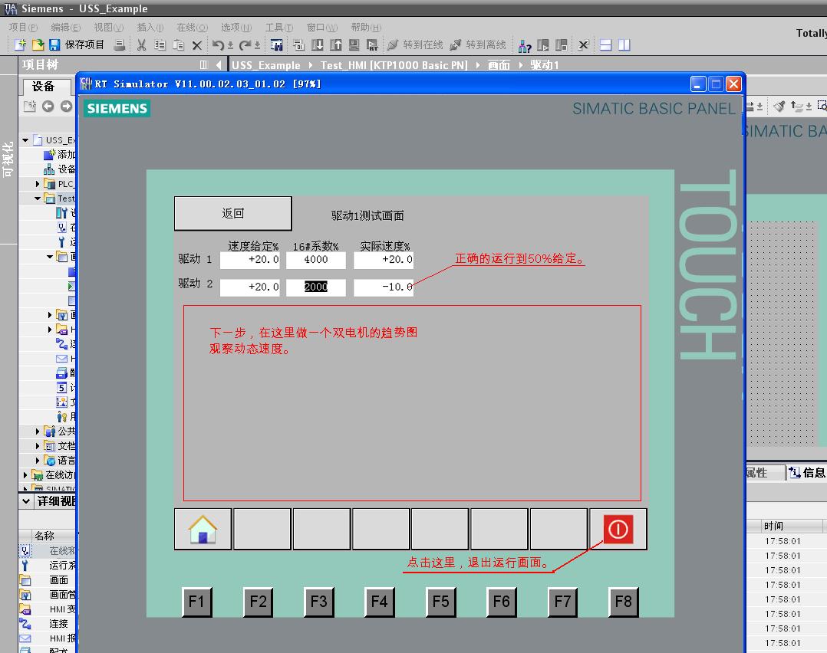Expand the 在线访问 tree node
Image resolution: width=827 pixels, height=653 pixels.
25,475
